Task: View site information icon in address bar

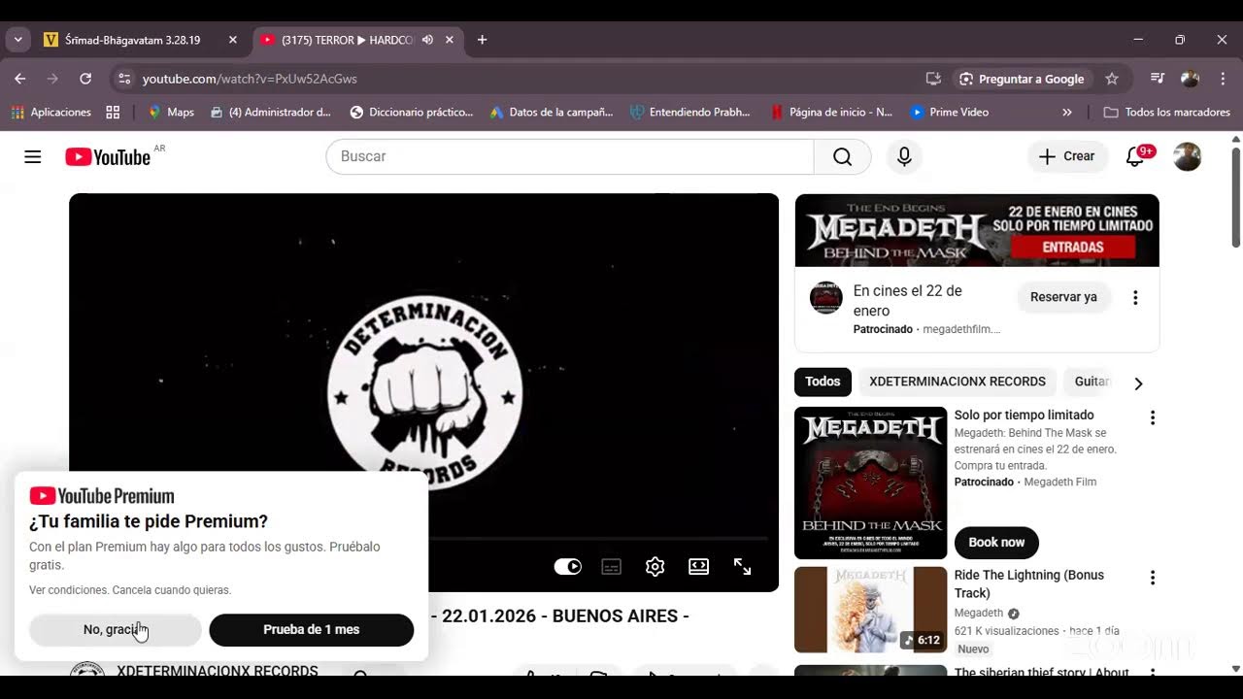Action: (x=124, y=79)
